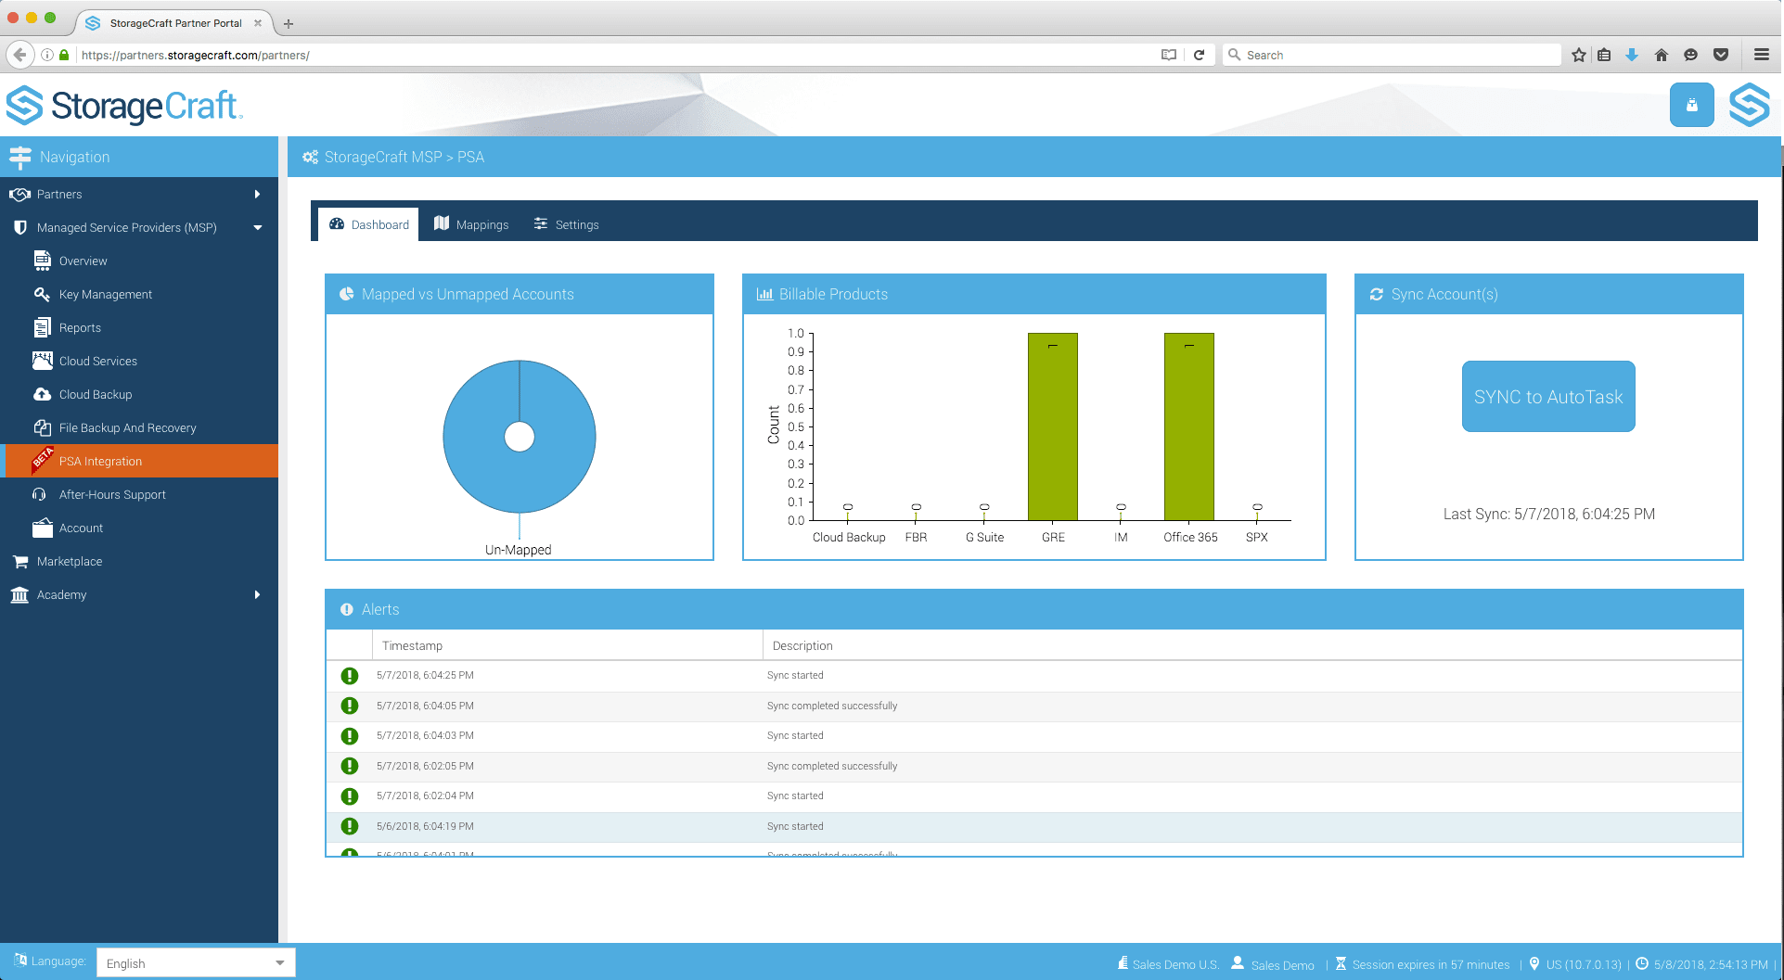Image resolution: width=1784 pixels, height=980 pixels.
Task: Open the Settings tab
Action: pos(566,224)
